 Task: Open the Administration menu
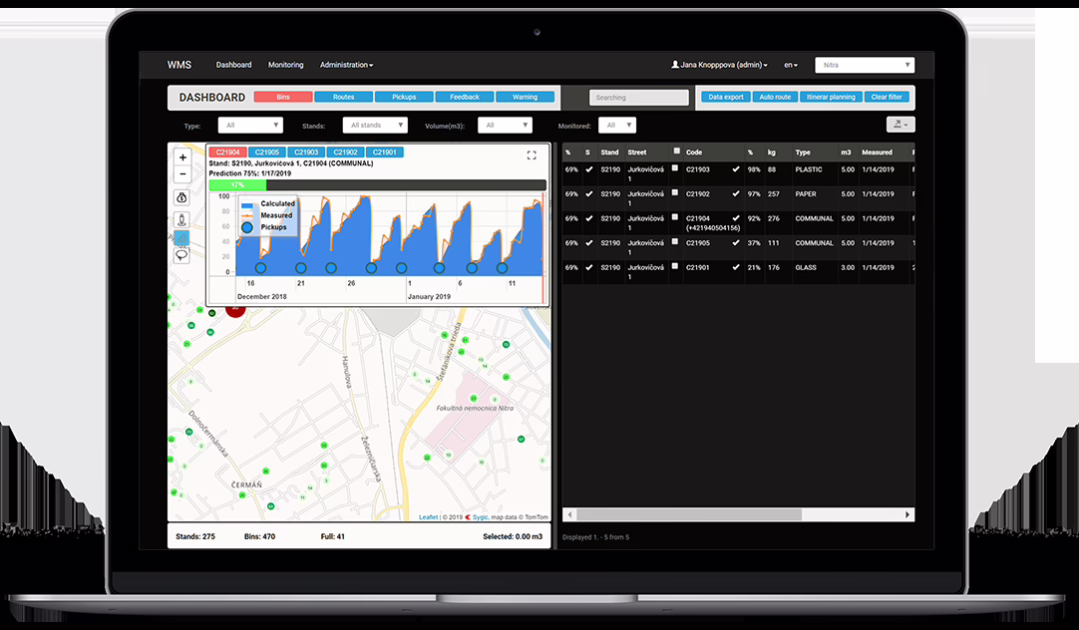[346, 65]
